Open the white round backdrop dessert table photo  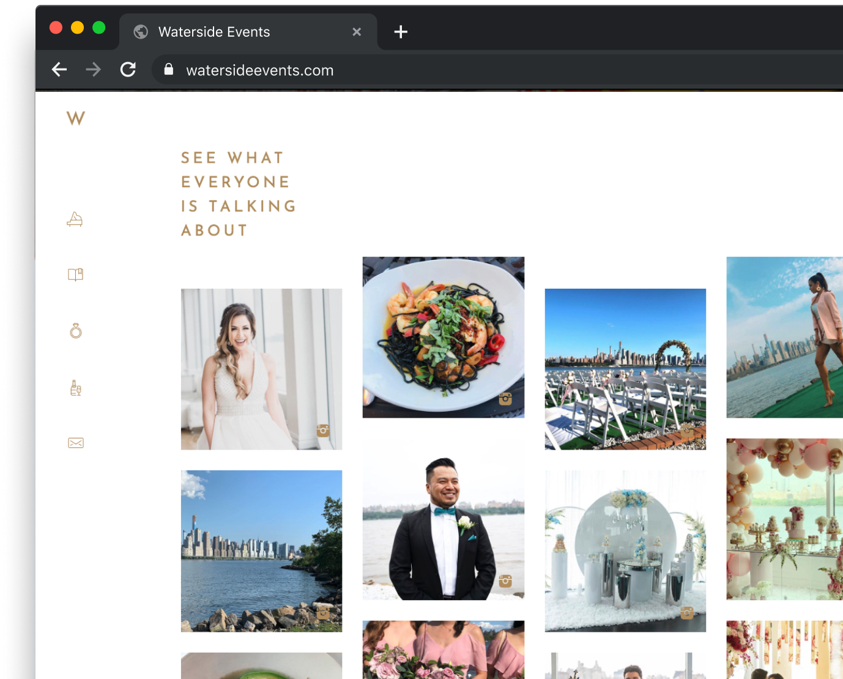coord(625,551)
